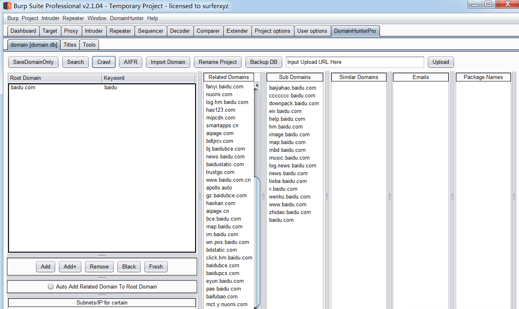Switch to the Target tab
This screenshot has width=519, height=309.
pyautogui.click(x=50, y=31)
